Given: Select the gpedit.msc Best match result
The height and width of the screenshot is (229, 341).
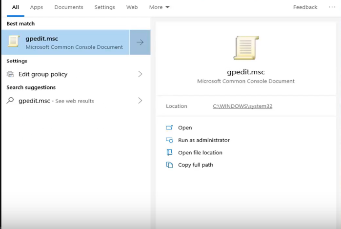Looking at the screenshot, I should pos(68,42).
